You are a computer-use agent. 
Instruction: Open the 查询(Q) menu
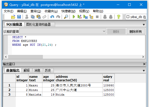(36, 11)
